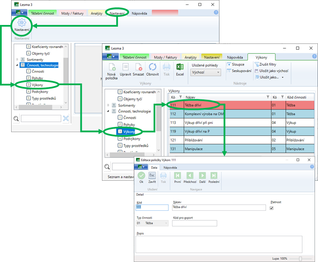Open the Uložené pohledy Výchozí dropdown

coord(206,73)
